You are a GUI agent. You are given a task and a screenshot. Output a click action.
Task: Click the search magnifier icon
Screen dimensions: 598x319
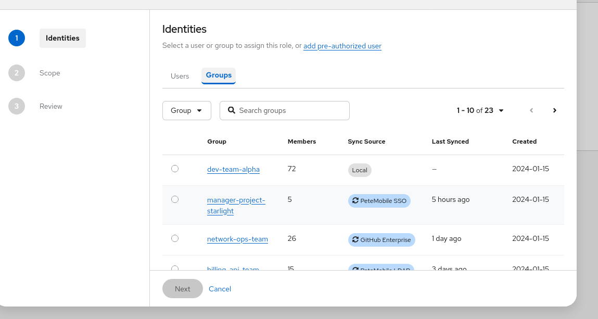pos(232,110)
